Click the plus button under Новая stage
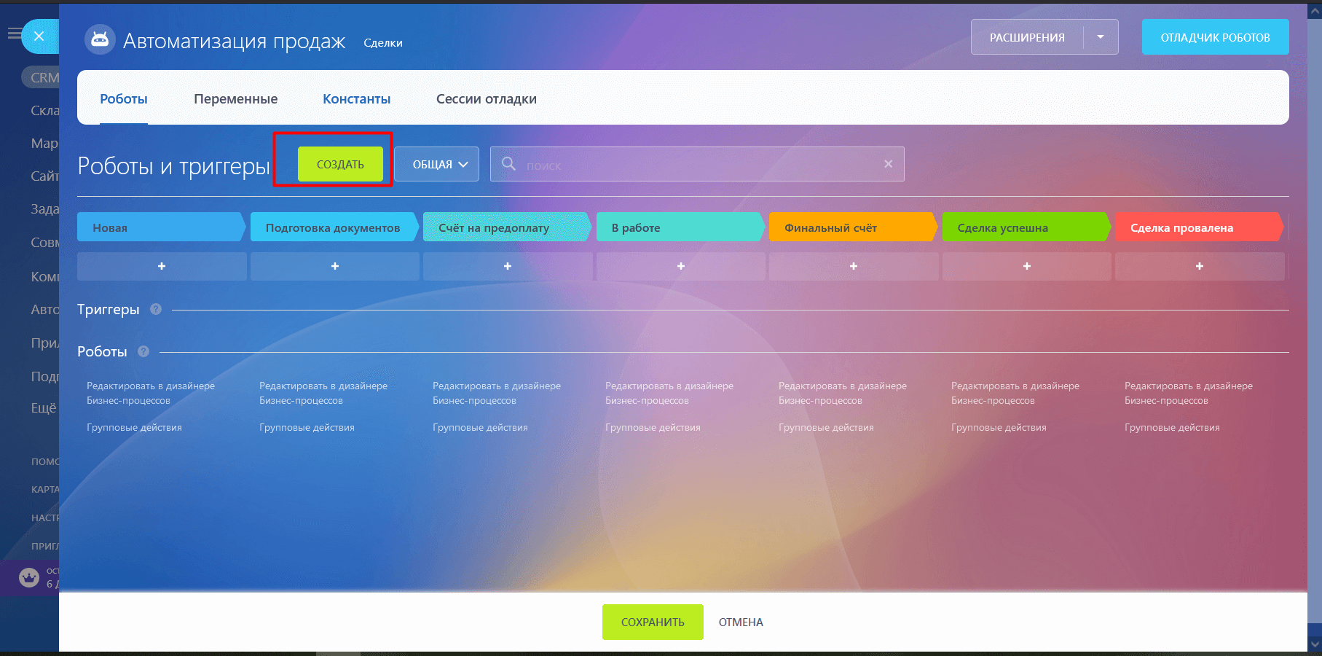 [162, 266]
